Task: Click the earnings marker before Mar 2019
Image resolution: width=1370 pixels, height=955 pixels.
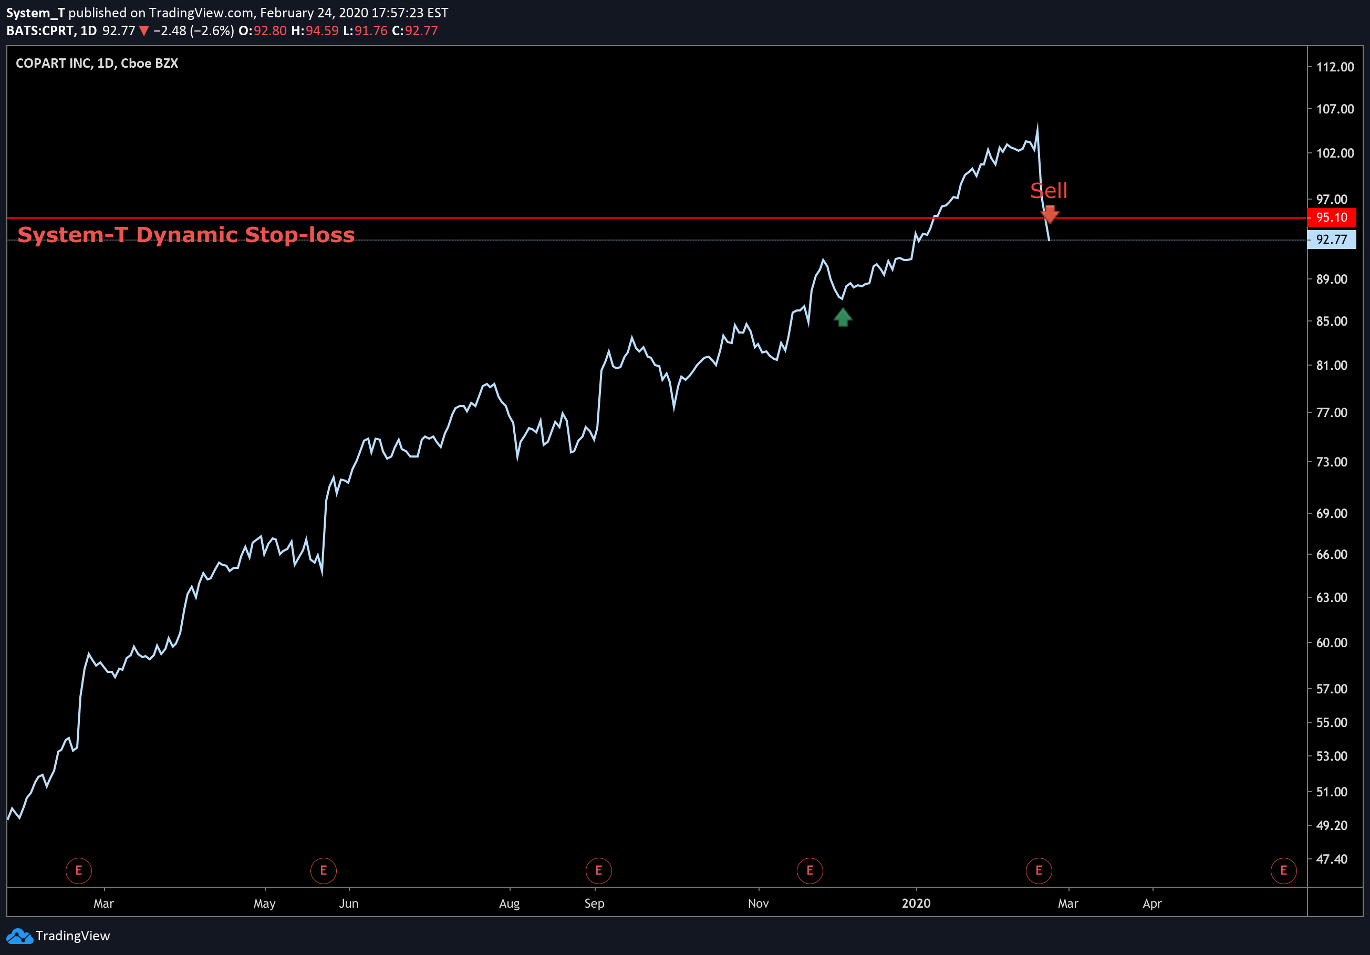Action: click(79, 870)
